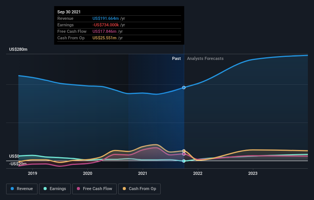The image size is (314, 200).
Task: Click the pink dot in Free Cash Flow legend
Action: [x=78, y=189]
